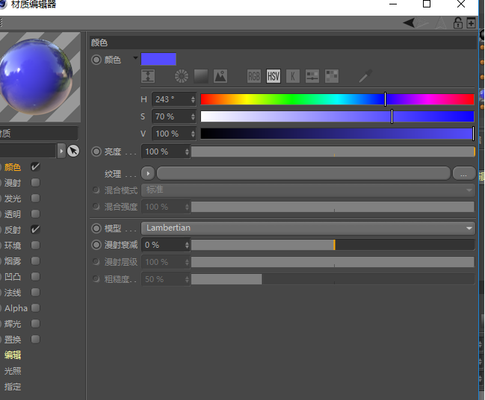
Task: Click the texture browse "..." button
Action: point(463,173)
